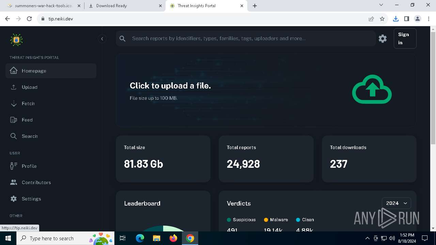The image size is (436, 245).
Task: Select the Total size card
Action: pos(163,159)
